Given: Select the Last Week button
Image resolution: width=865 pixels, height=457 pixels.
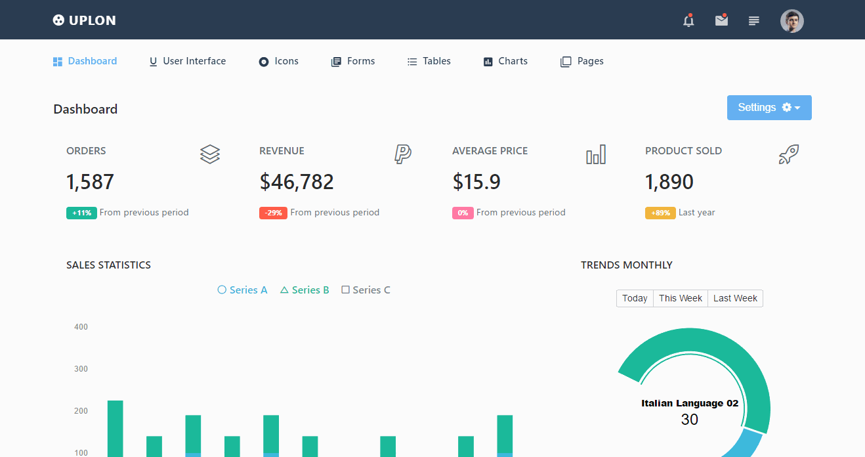Looking at the screenshot, I should [735, 298].
